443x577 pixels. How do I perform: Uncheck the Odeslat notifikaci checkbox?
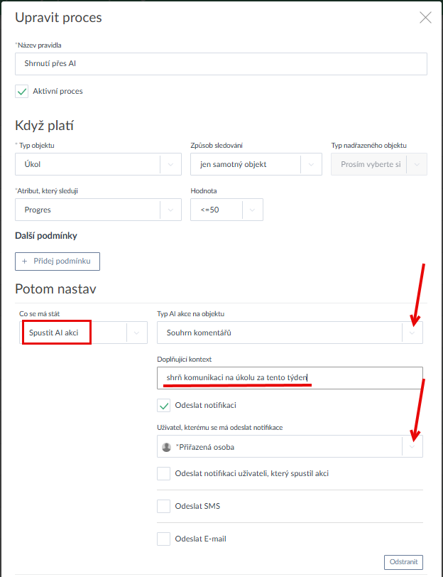click(164, 406)
